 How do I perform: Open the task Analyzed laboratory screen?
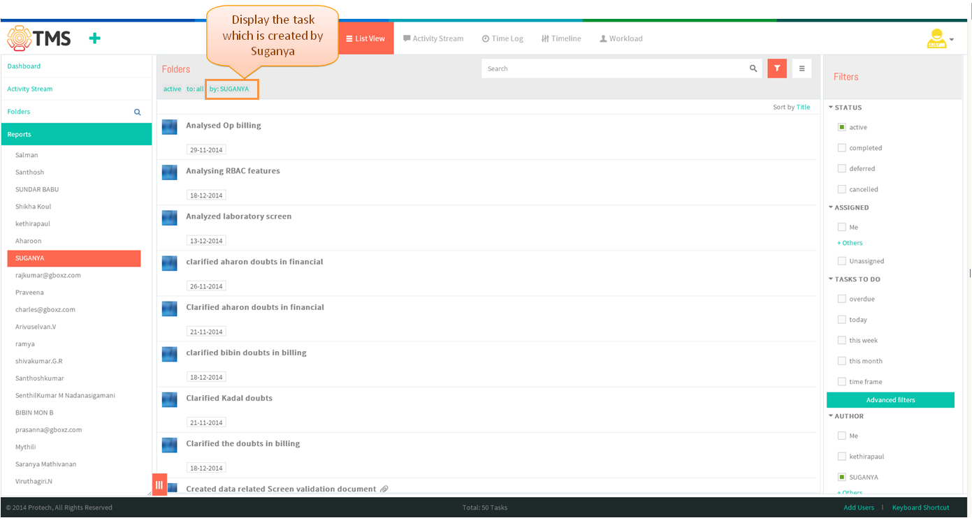point(239,216)
